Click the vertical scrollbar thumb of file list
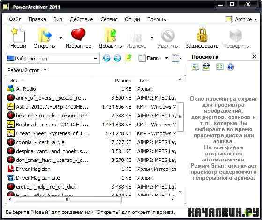The height and width of the screenshot is (220, 262). pos(180,117)
